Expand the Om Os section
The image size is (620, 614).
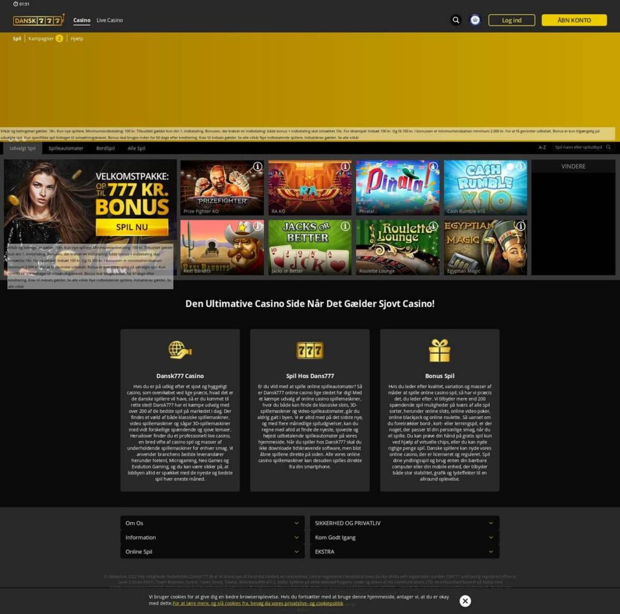[213, 523]
